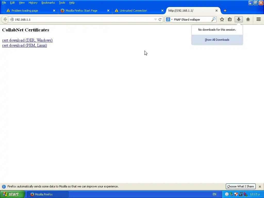Go to Firefox home page icon
264x198 pixels.
coord(248,20)
